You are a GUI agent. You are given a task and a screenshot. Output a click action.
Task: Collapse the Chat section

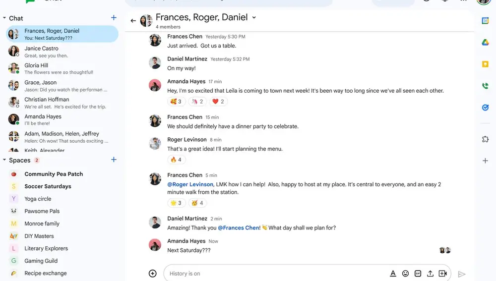(x=4, y=18)
